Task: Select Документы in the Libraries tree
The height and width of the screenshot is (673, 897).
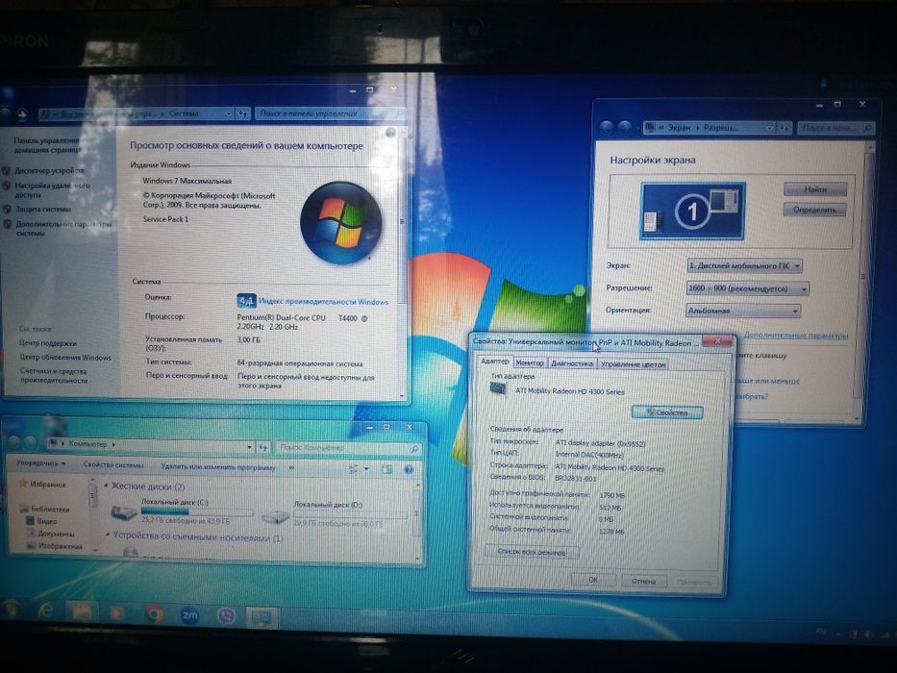Action: click(x=56, y=534)
